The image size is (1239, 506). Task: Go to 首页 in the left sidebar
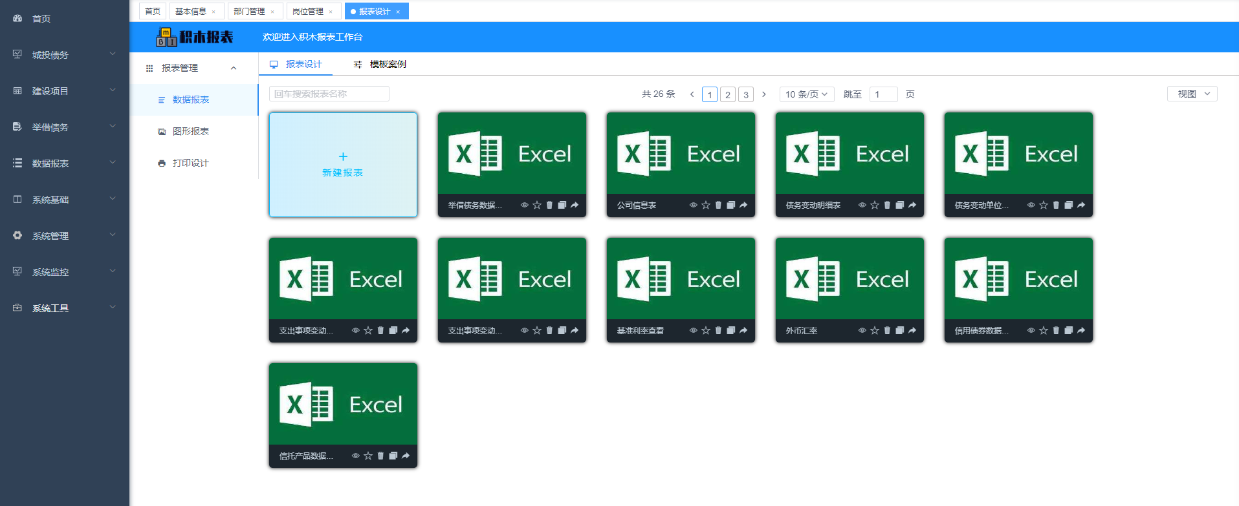coord(65,19)
